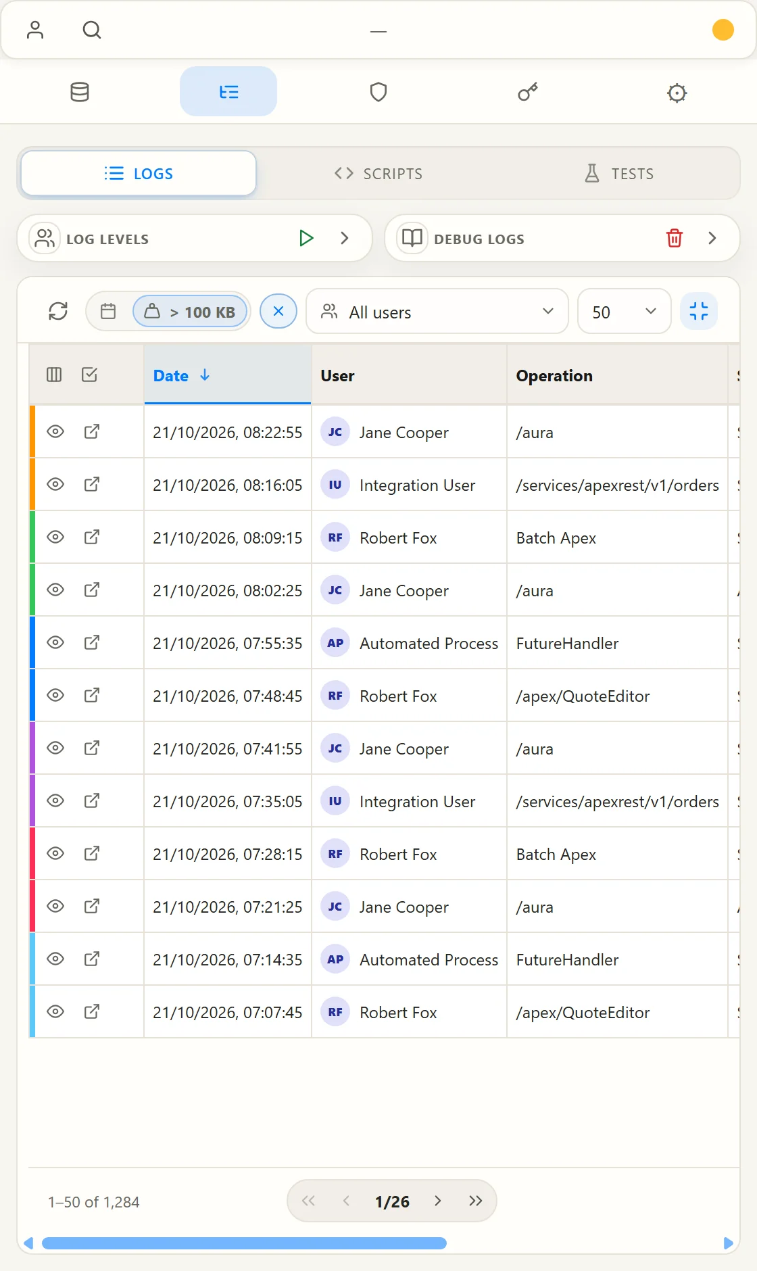View the 07:41:55 log with eye icon

55,748
